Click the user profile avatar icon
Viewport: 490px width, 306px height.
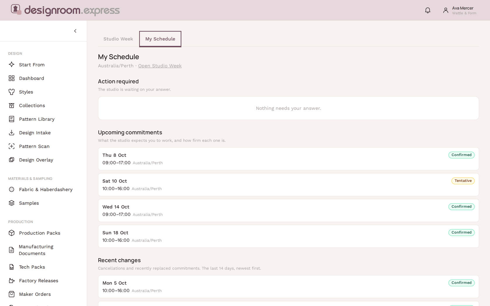tap(445, 10)
